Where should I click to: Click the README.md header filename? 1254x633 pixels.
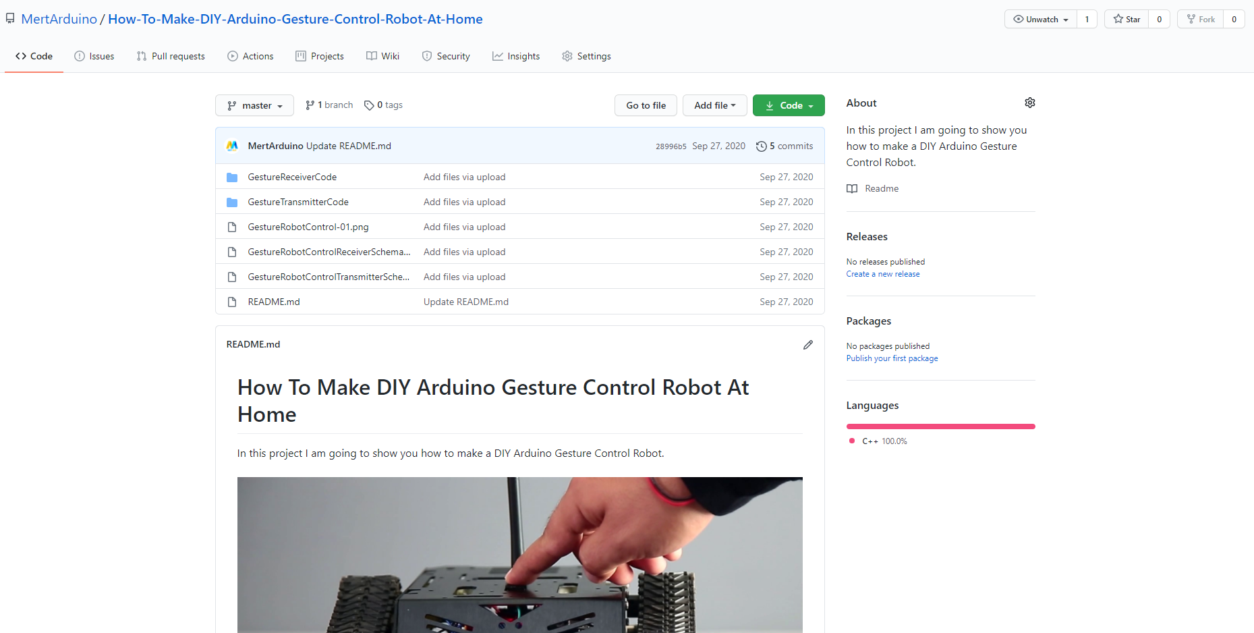(253, 344)
